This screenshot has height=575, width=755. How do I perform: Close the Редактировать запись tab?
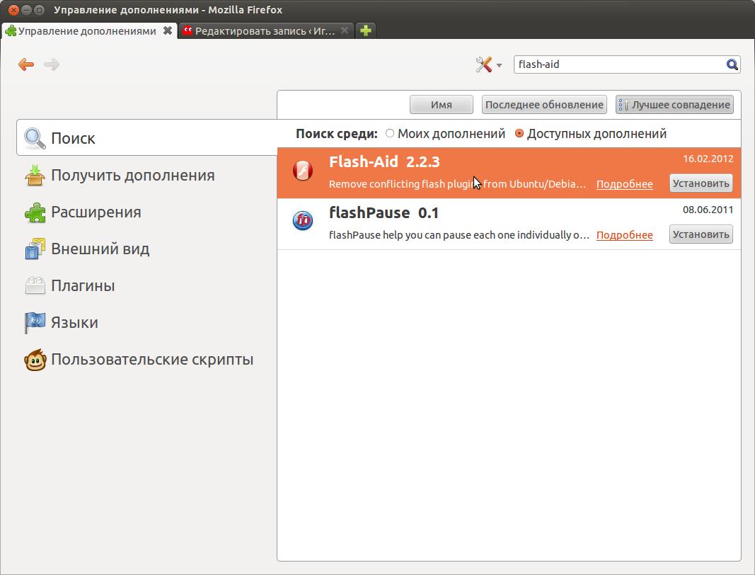point(345,30)
